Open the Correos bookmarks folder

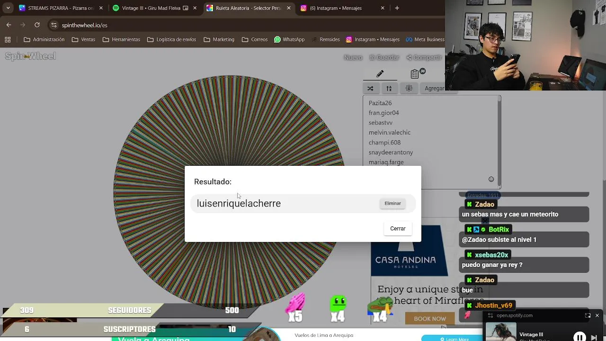coord(255,40)
